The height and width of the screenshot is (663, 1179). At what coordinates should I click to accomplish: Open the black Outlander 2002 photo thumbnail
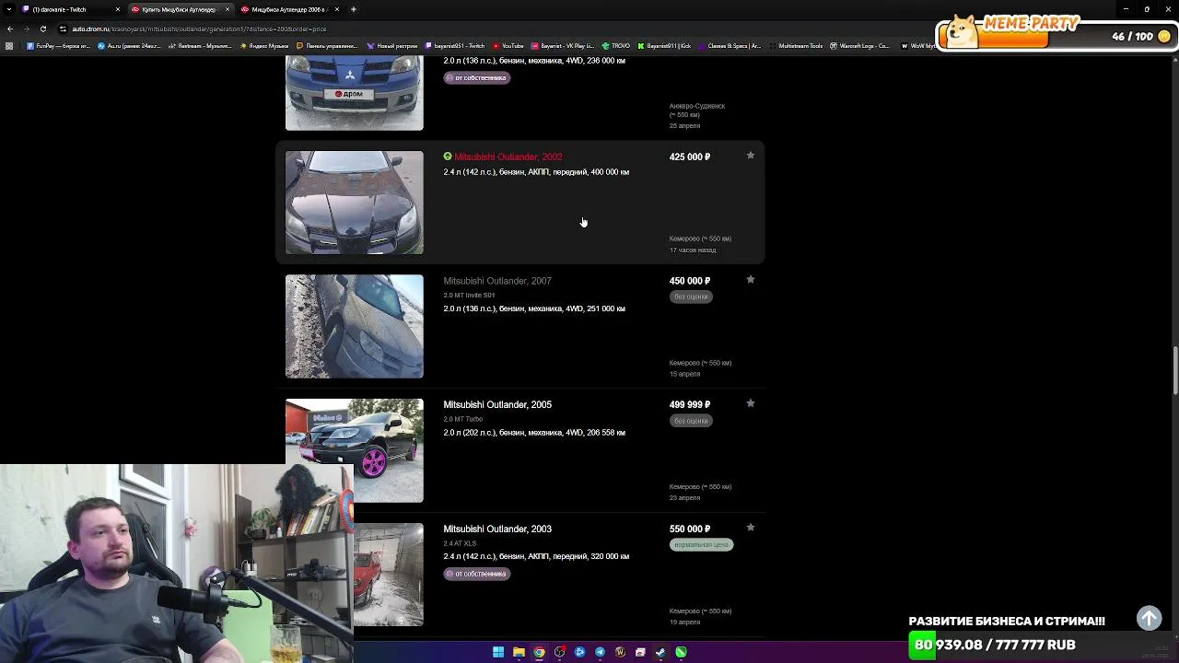(x=355, y=203)
